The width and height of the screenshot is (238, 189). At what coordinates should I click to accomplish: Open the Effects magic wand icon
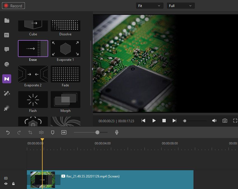[7, 93]
